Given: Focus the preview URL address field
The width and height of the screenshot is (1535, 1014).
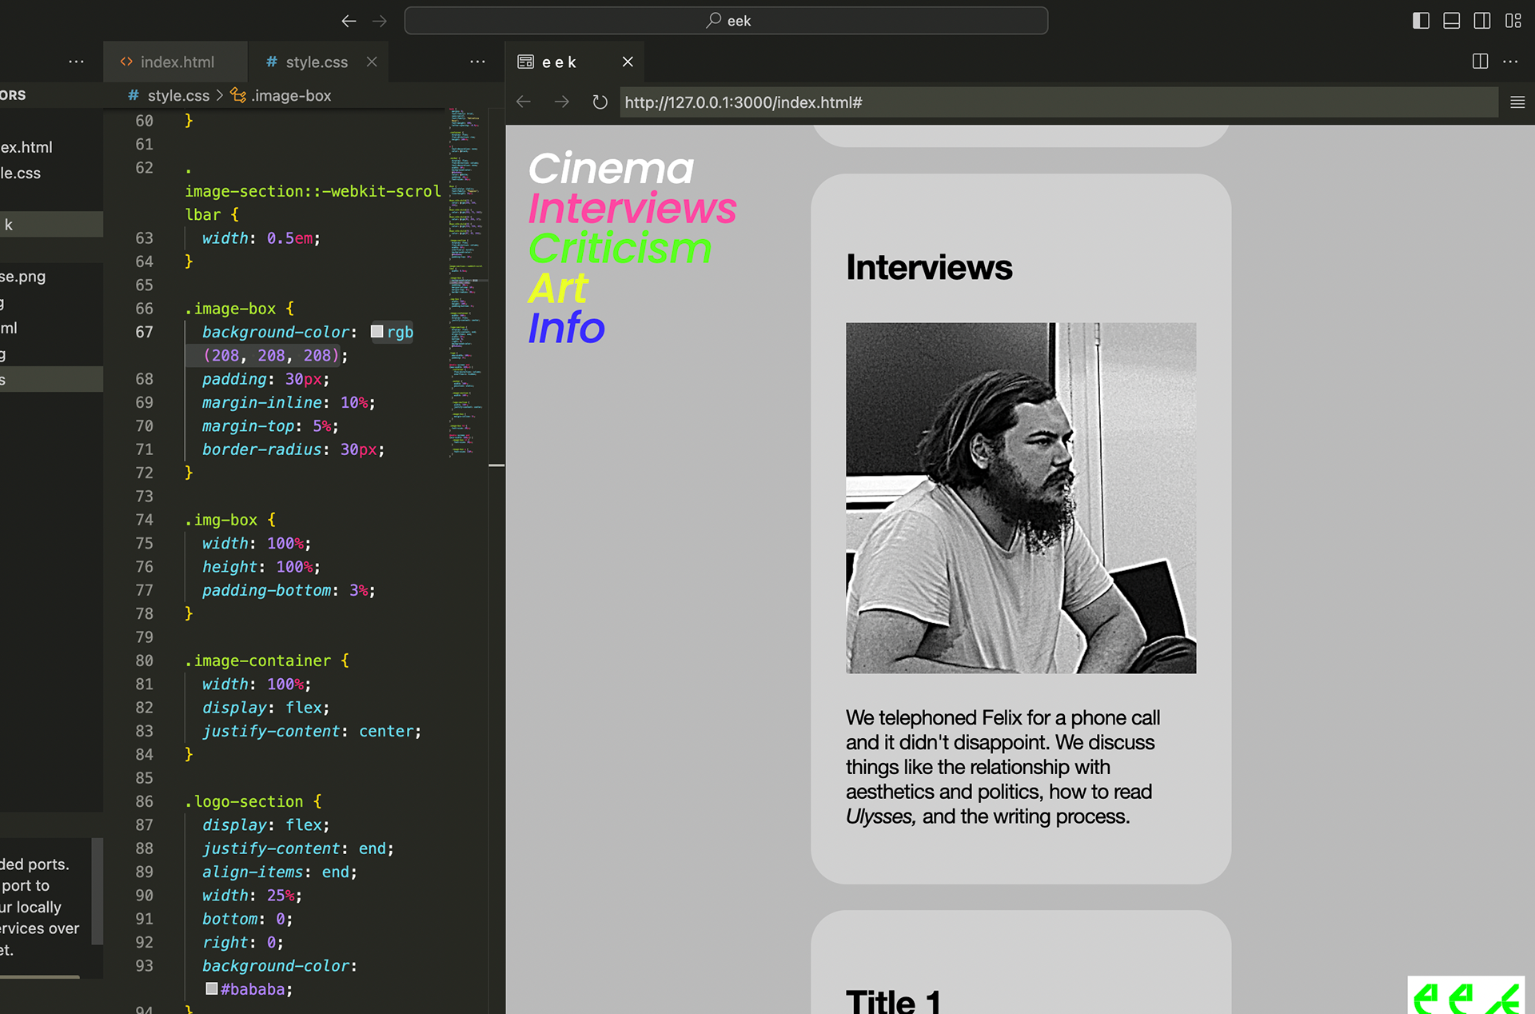Looking at the screenshot, I should pyautogui.click(x=1059, y=102).
